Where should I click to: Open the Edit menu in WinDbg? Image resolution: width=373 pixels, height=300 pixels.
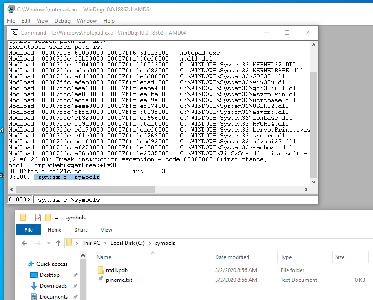pos(25,21)
